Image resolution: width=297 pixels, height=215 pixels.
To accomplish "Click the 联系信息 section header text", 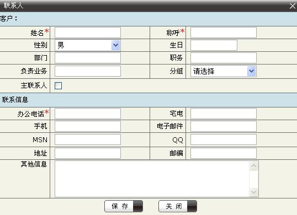I will coord(15,100).
